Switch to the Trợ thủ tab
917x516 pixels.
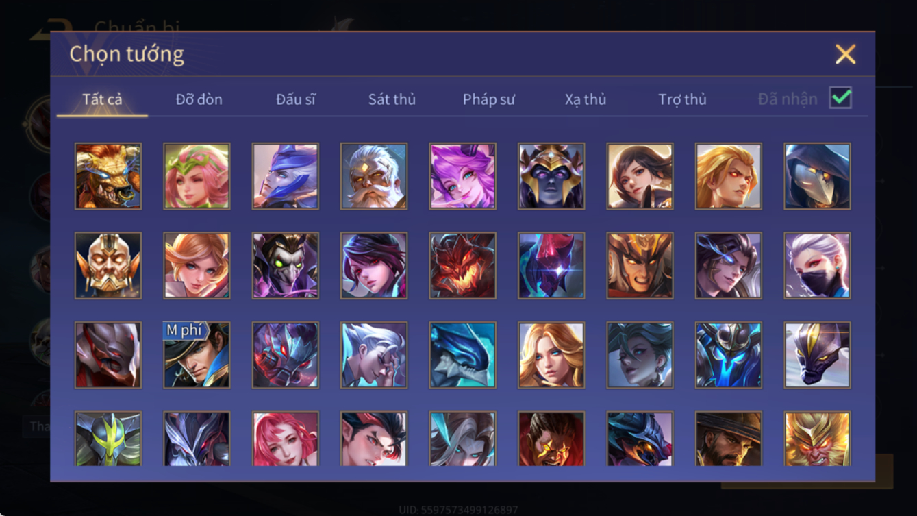click(x=682, y=99)
